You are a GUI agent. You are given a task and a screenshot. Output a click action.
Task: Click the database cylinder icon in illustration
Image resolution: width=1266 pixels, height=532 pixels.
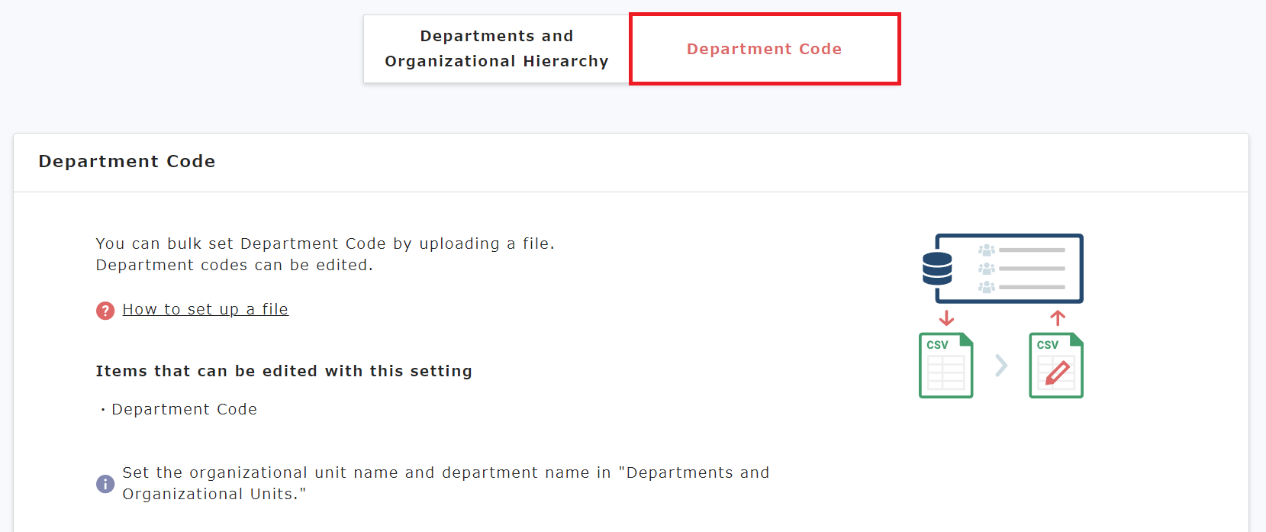point(937,269)
